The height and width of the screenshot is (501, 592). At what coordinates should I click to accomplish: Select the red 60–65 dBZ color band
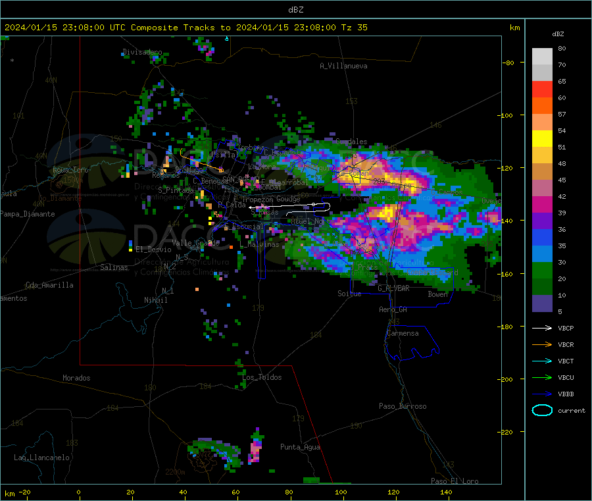pos(542,89)
